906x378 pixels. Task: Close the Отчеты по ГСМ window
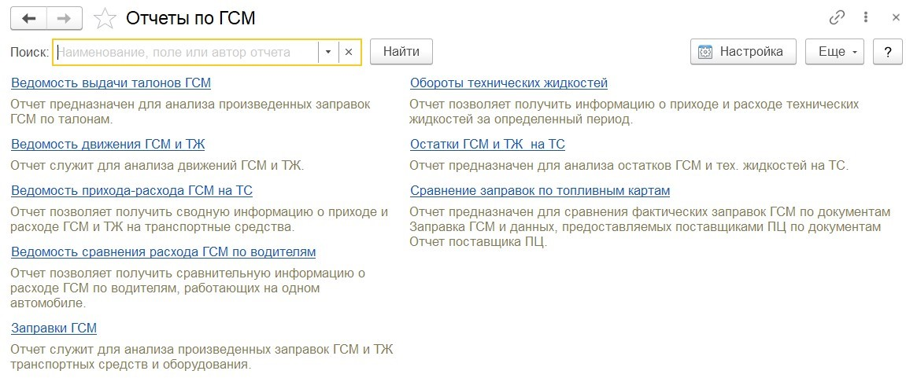[896, 18]
